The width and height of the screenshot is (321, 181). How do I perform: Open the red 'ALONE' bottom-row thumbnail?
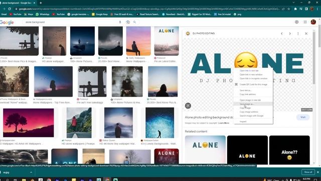pyautogui.click(x=167, y=156)
